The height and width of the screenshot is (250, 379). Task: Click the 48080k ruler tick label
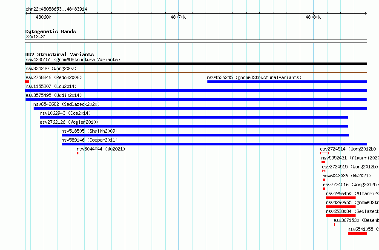(x=313, y=17)
